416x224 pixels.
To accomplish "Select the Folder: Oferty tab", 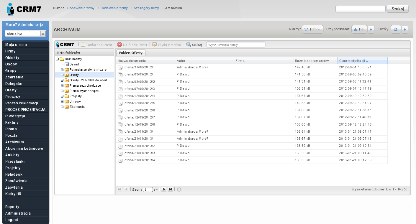I will point(131,53).
